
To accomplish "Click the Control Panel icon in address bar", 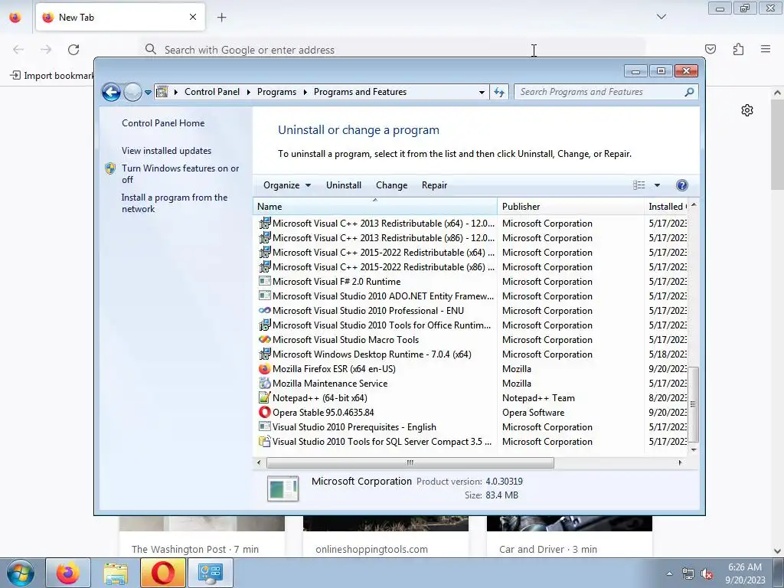I will [x=162, y=92].
